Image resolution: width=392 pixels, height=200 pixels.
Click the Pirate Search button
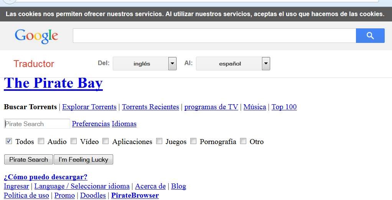pyautogui.click(x=28, y=159)
